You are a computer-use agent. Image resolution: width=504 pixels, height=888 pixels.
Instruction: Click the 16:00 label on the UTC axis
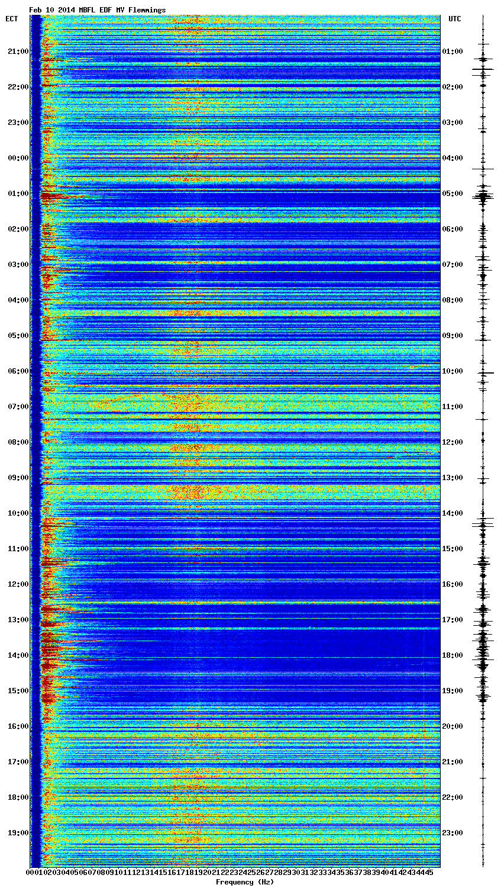[x=453, y=584]
